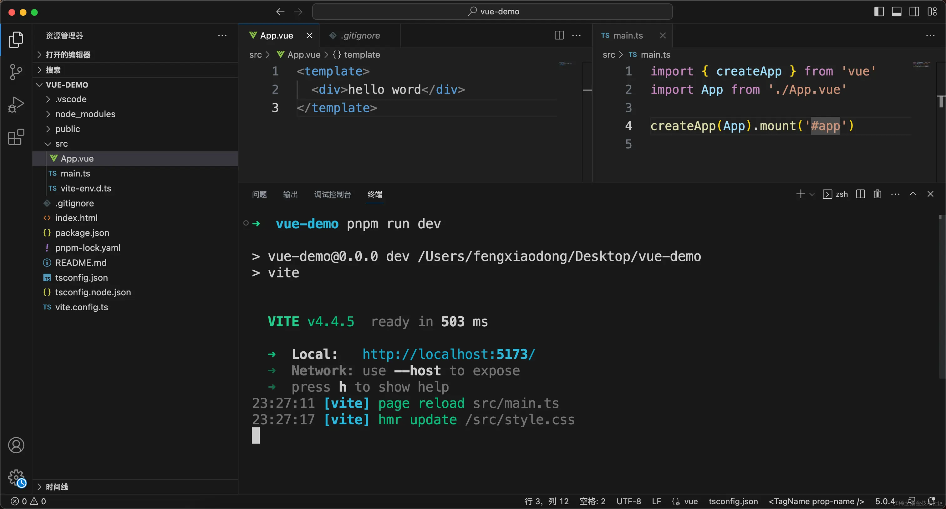Open package.json in the file tree
This screenshot has width=946, height=509.
135,233
